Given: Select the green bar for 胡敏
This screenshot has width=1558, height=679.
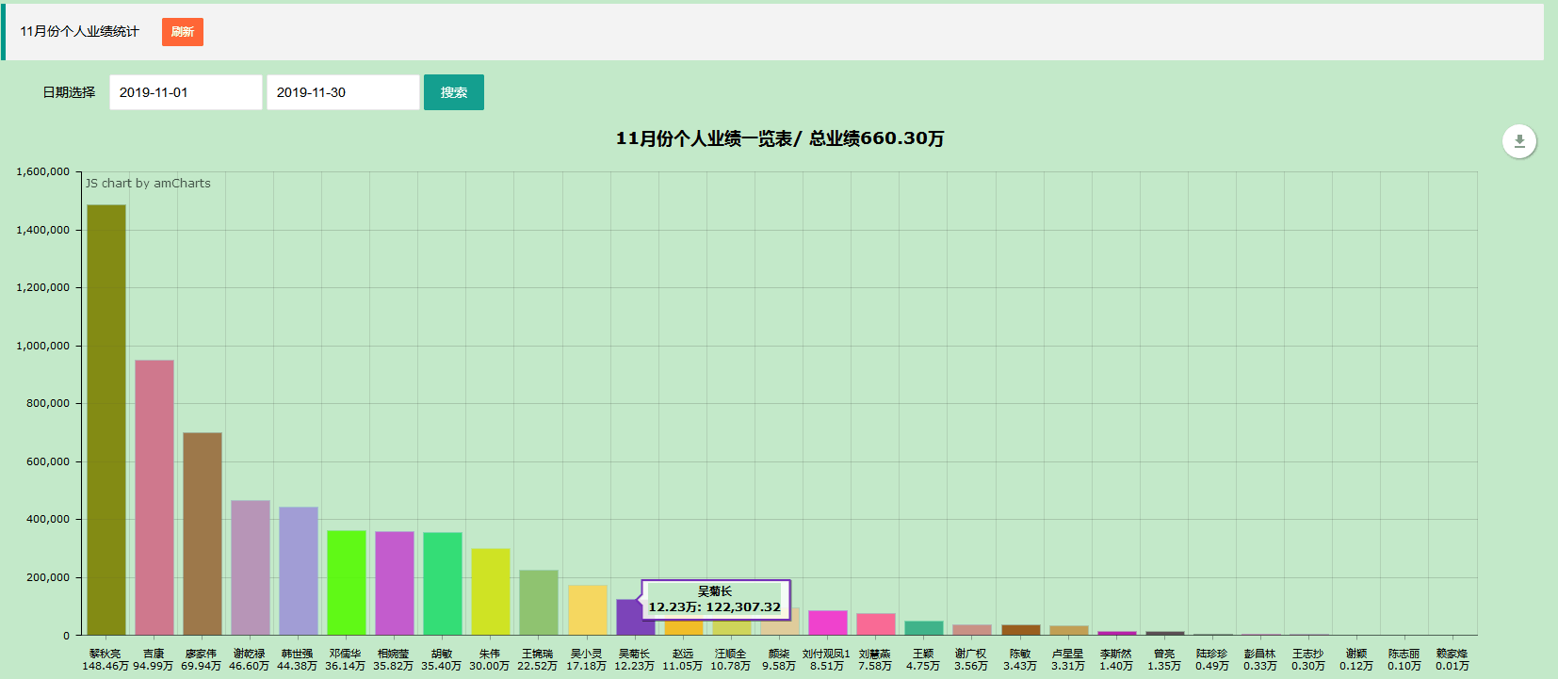Looking at the screenshot, I should click(443, 584).
